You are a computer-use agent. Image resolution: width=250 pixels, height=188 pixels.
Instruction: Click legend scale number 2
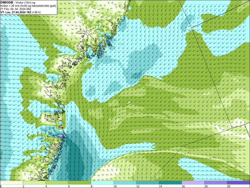(23, 186)
